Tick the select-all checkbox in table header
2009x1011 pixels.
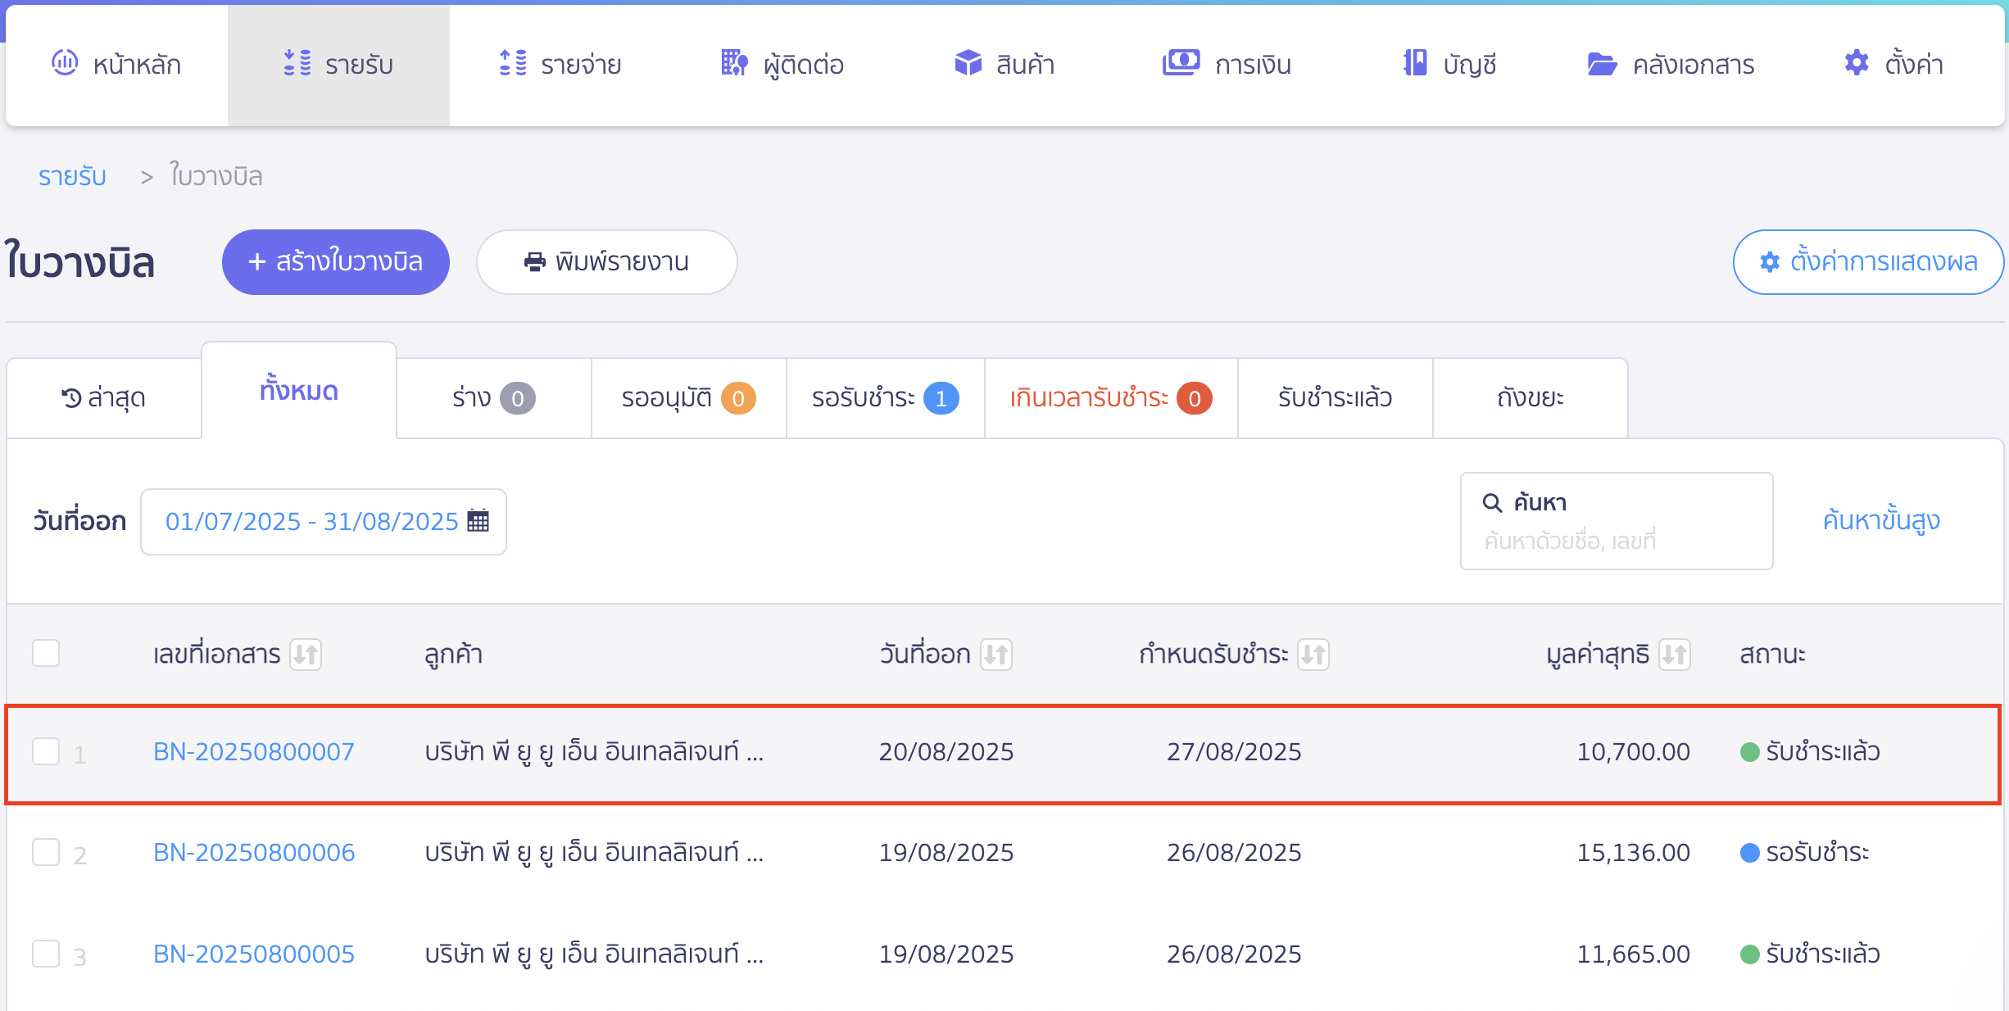pyautogui.click(x=46, y=654)
